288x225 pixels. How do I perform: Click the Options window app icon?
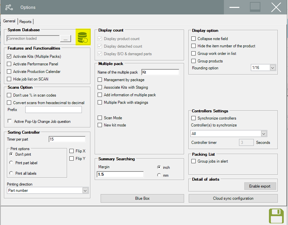(x=9, y=7)
